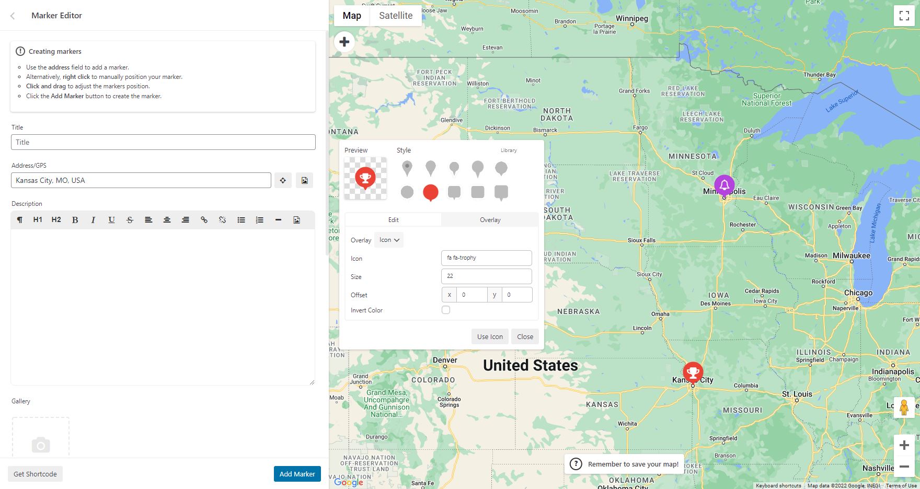Image resolution: width=920 pixels, height=489 pixels.
Task: Choose small balloon pin marker style
Action: click(x=454, y=168)
